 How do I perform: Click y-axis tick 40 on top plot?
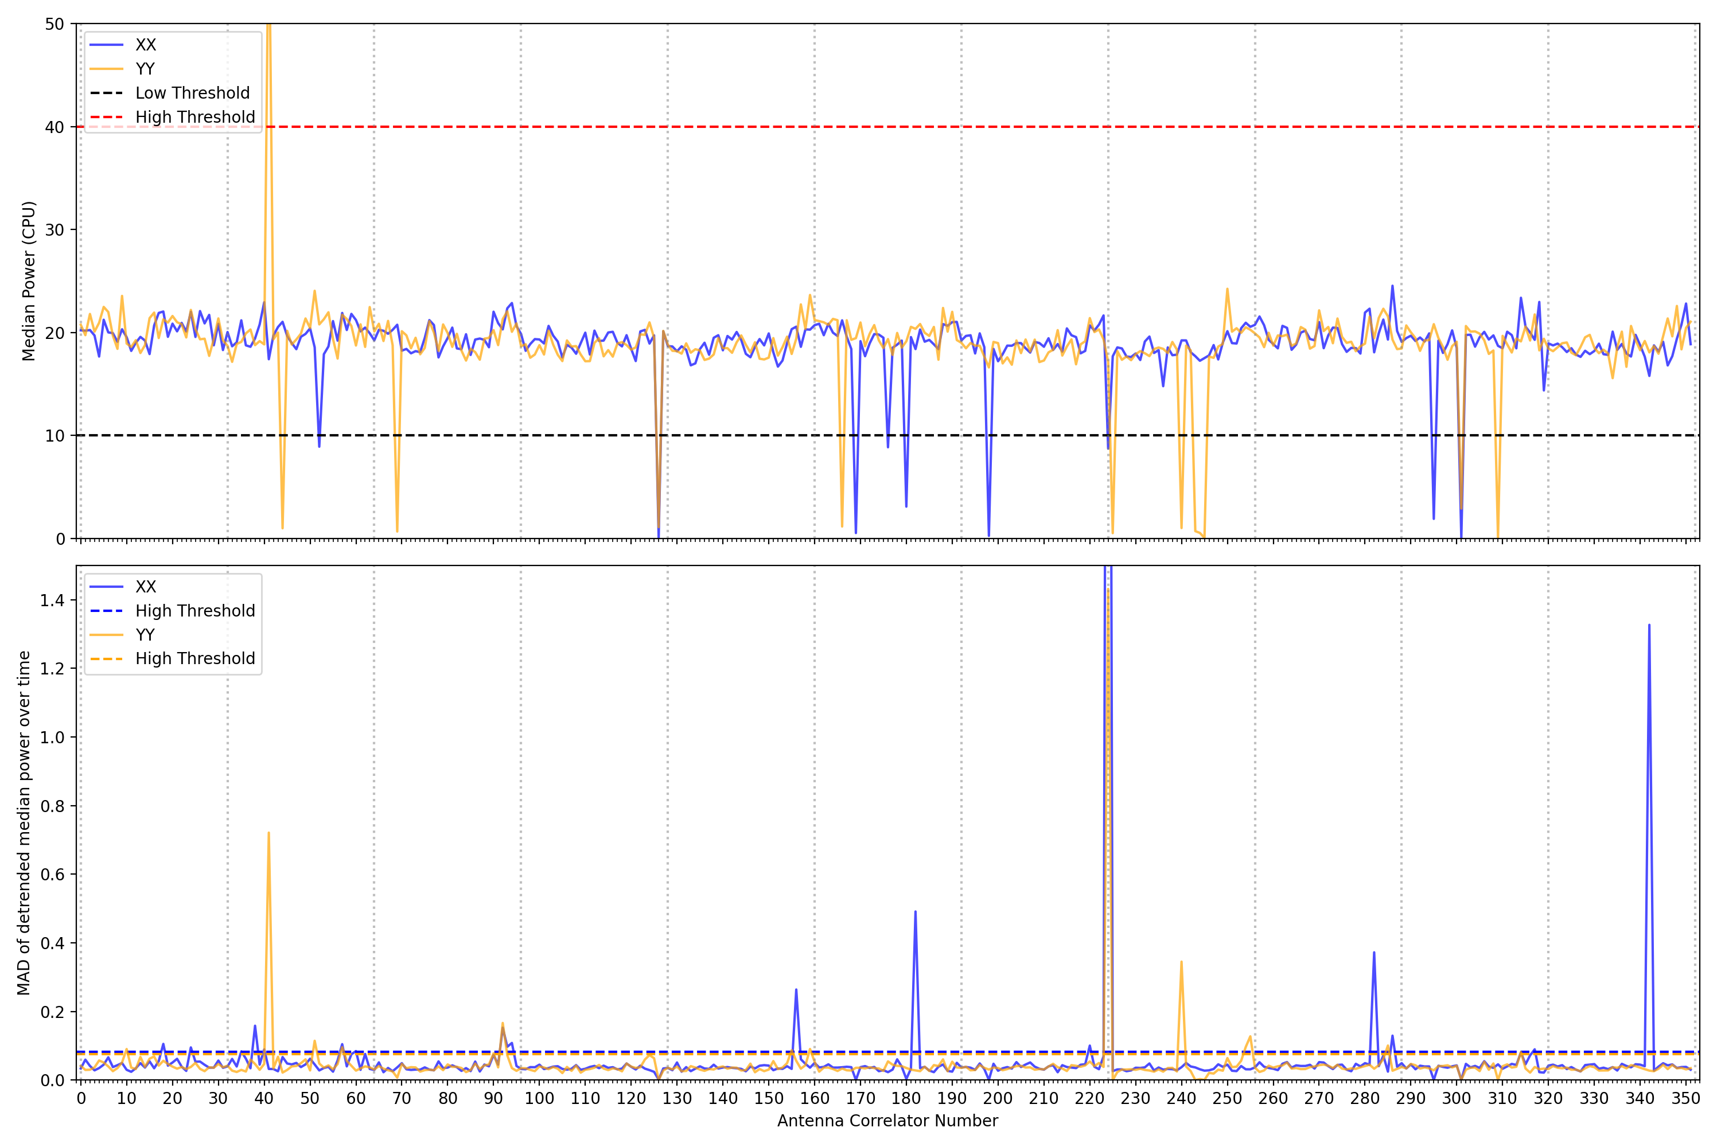tap(54, 127)
